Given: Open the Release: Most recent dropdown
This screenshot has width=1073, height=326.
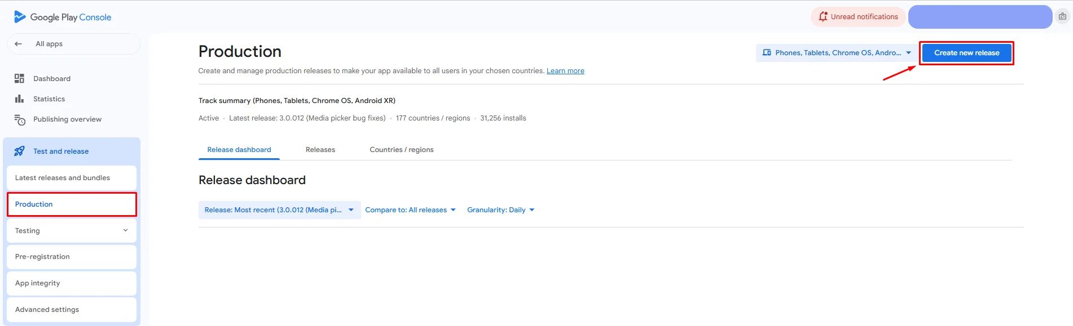Looking at the screenshot, I should [x=279, y=210].
